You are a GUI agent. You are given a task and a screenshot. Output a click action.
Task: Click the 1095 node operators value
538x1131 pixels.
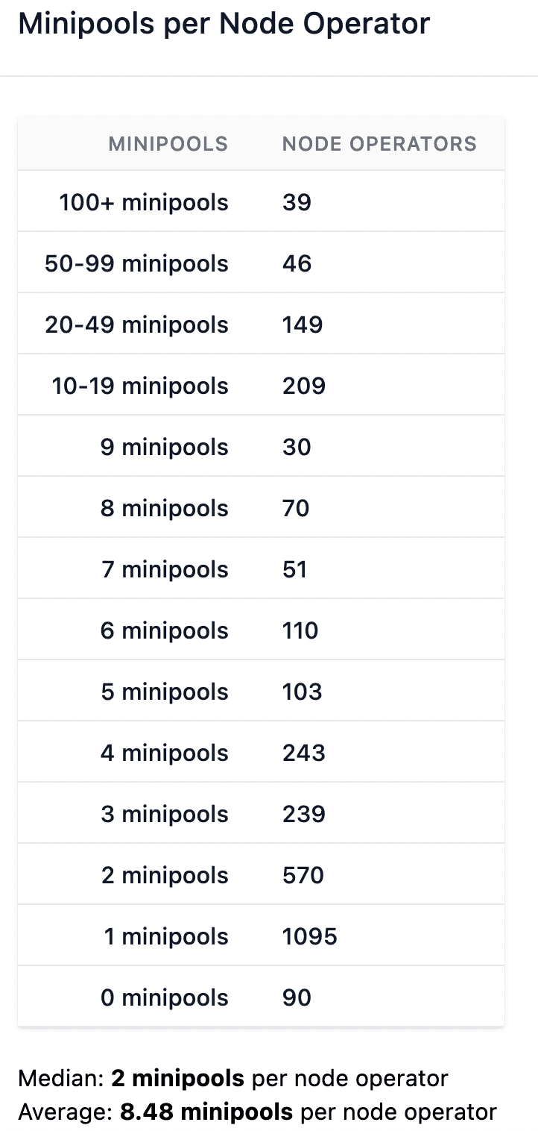(309, 936)
